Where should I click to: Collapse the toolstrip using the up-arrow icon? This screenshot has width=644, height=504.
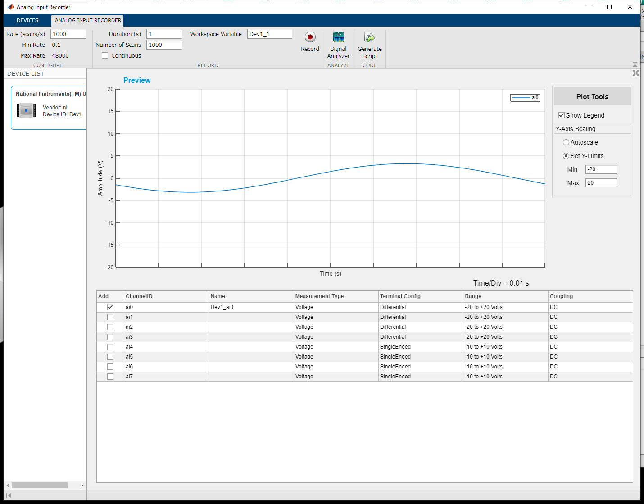coord(635,64)
